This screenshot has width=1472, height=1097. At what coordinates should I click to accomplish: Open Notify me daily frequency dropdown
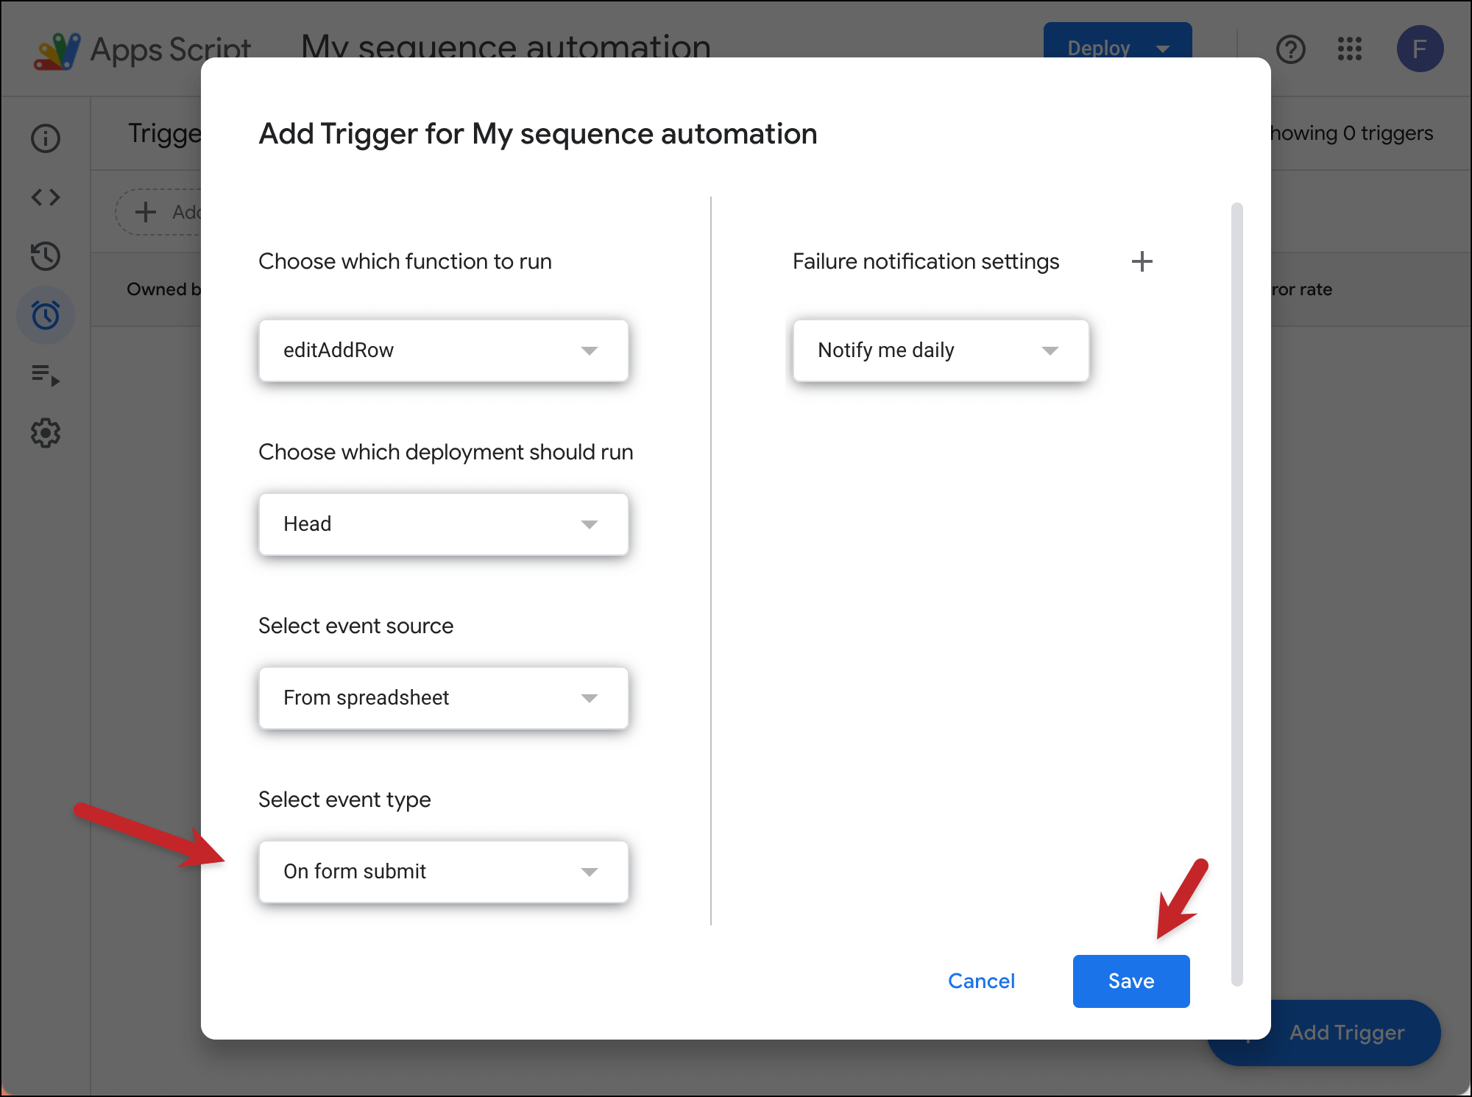pyautogui.click(x=940, y=350)
